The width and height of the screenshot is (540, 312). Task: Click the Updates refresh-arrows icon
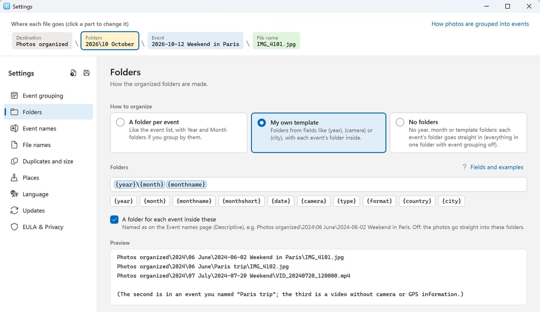point(14,210)
